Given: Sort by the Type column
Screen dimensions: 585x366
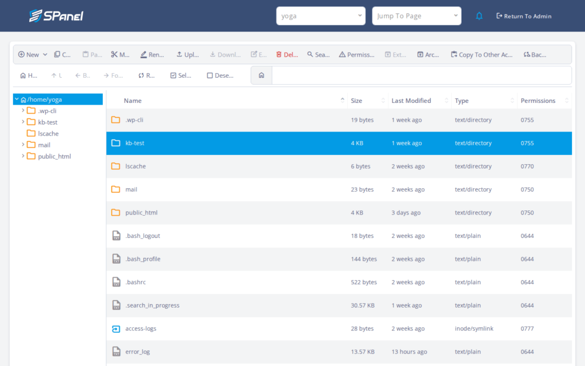Looking at the screenshot, I should pyautogui.click(x=484, y=101).
